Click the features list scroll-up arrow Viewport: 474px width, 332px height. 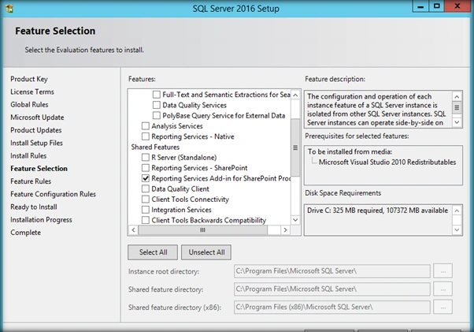tap(295, 95)
